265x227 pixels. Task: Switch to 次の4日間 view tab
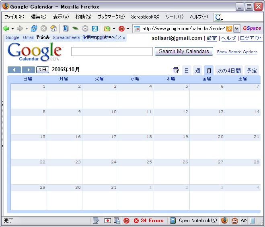pos(229,70)
